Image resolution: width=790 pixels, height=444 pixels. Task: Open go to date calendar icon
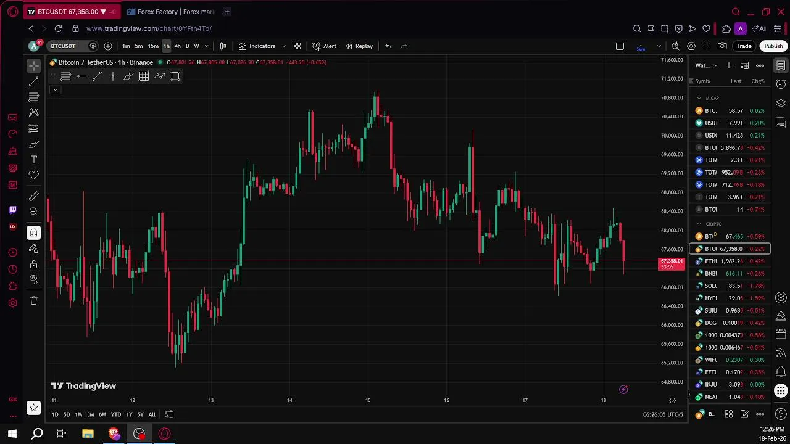click(x=170, y=414)
